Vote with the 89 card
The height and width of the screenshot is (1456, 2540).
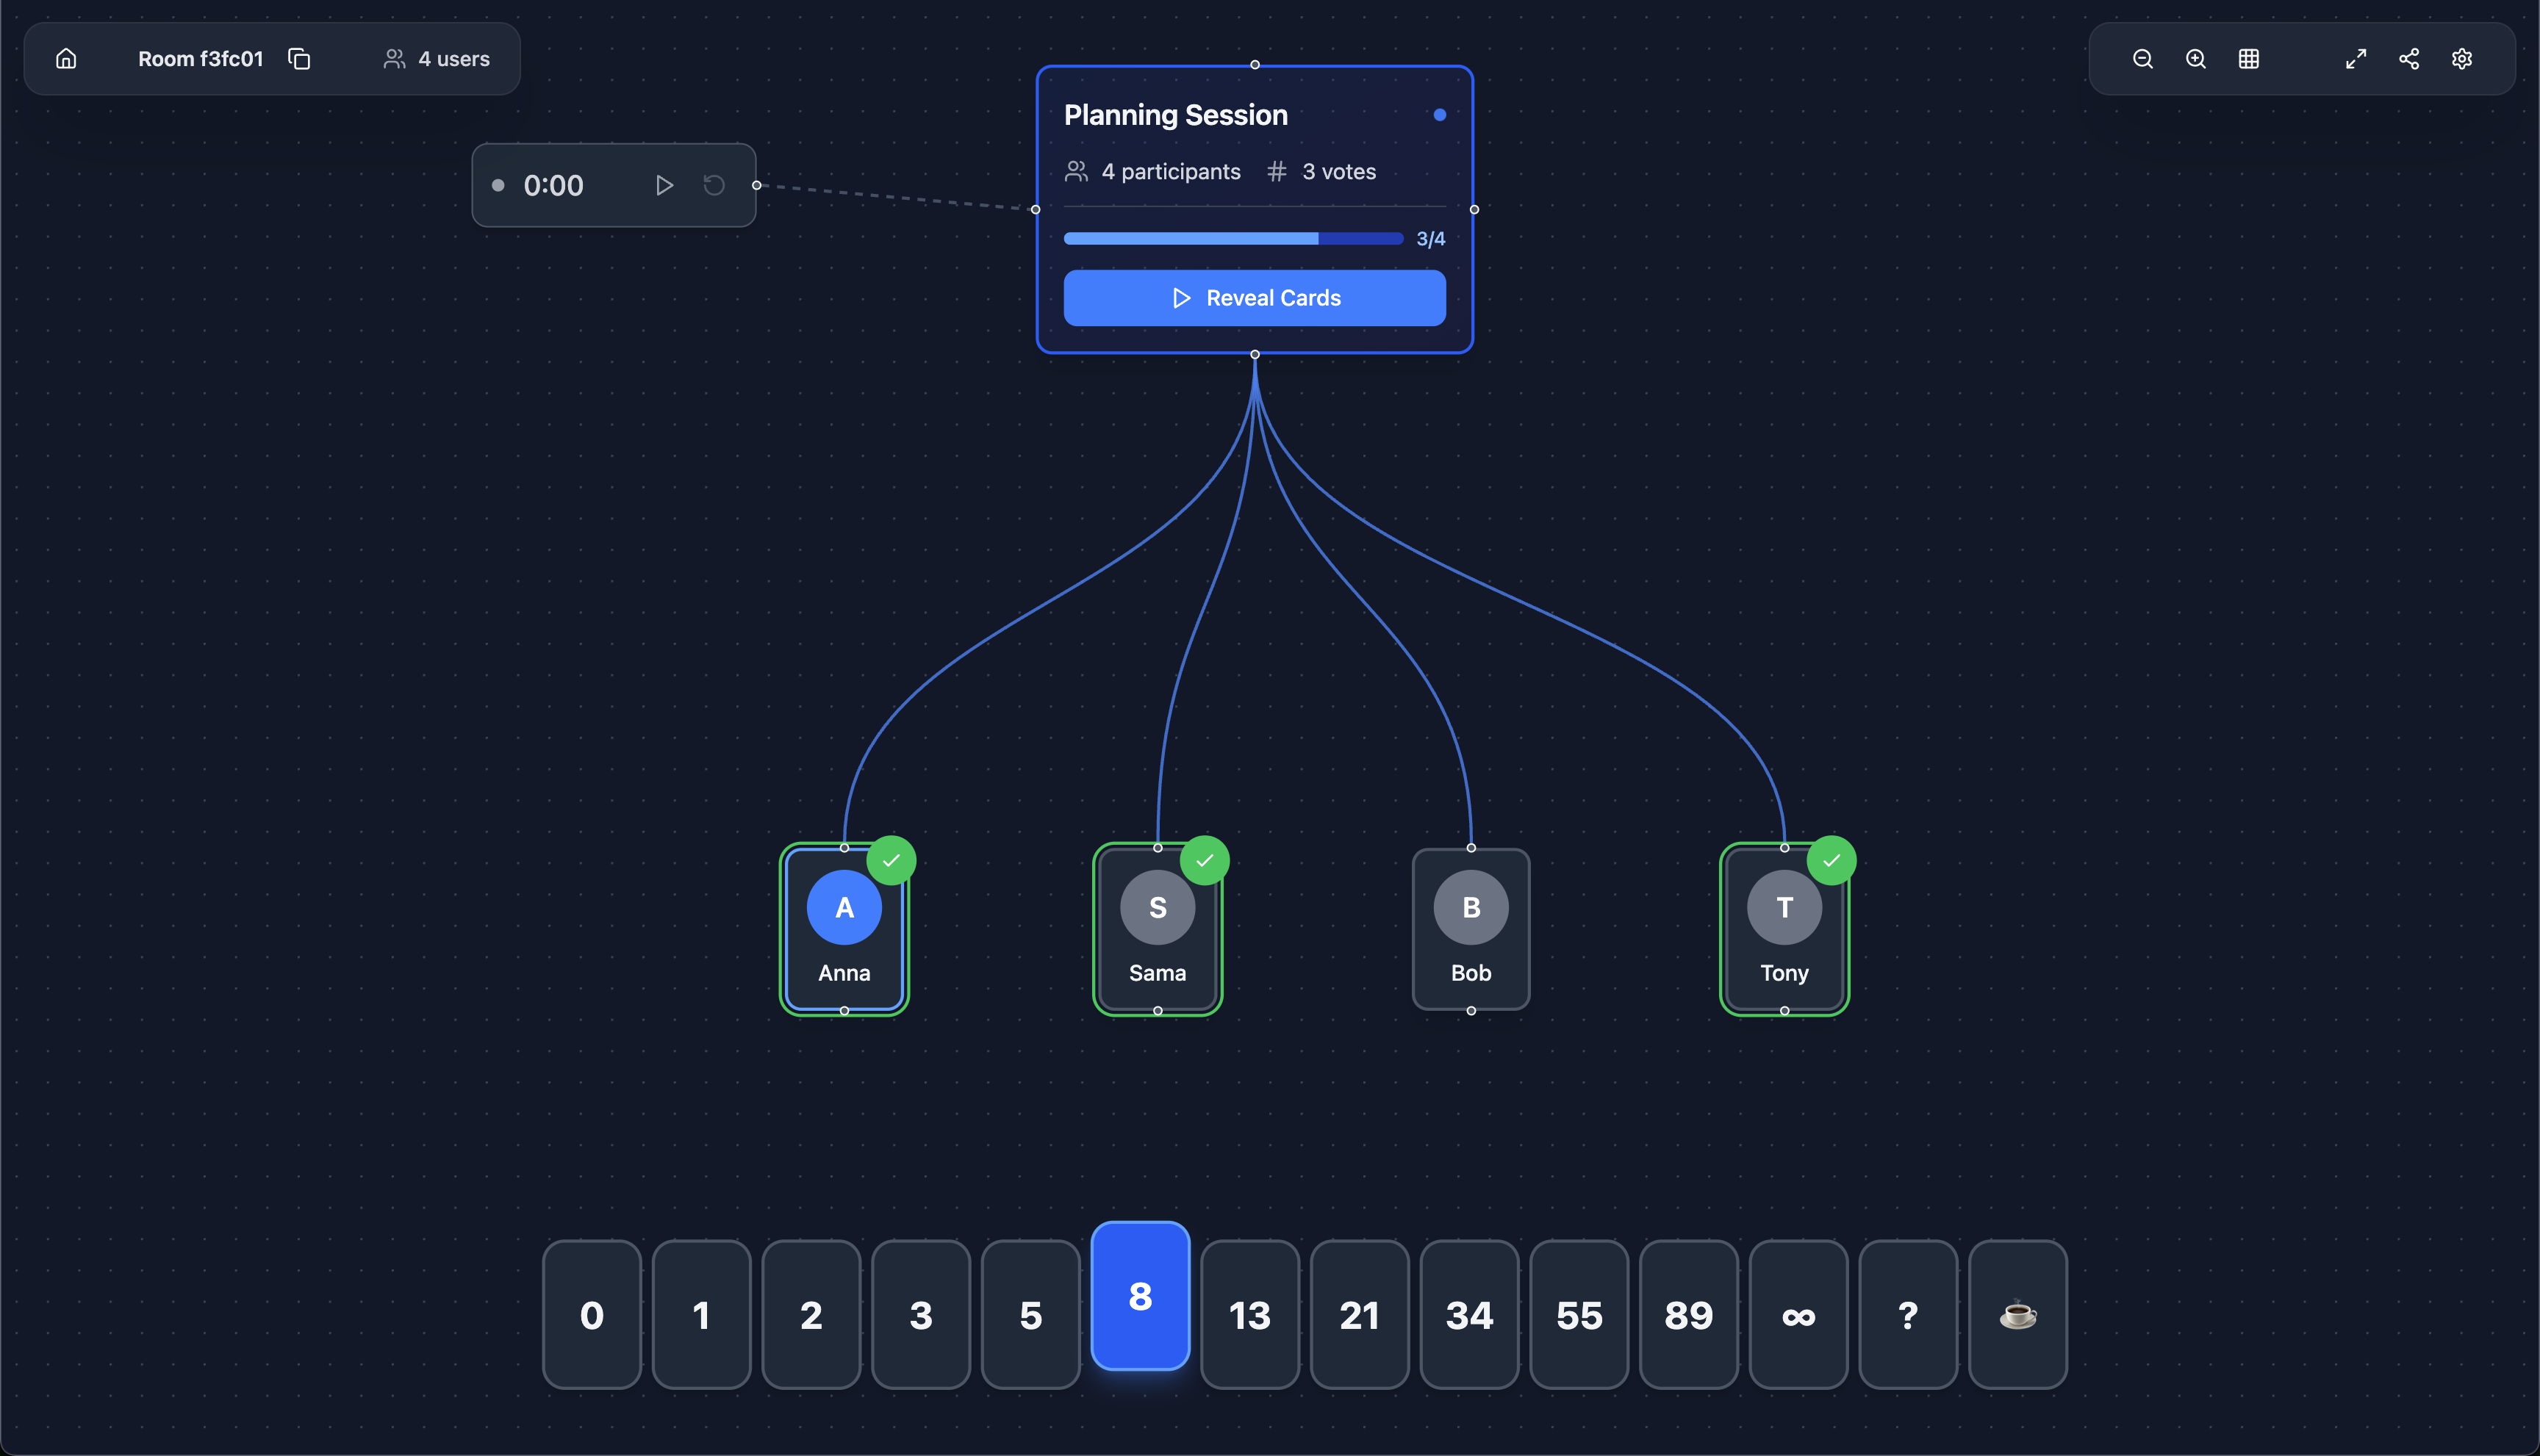(x=1689, y=1315)
